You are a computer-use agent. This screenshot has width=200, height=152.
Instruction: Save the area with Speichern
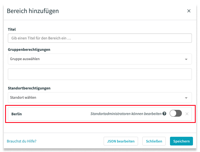pos(181,141)
